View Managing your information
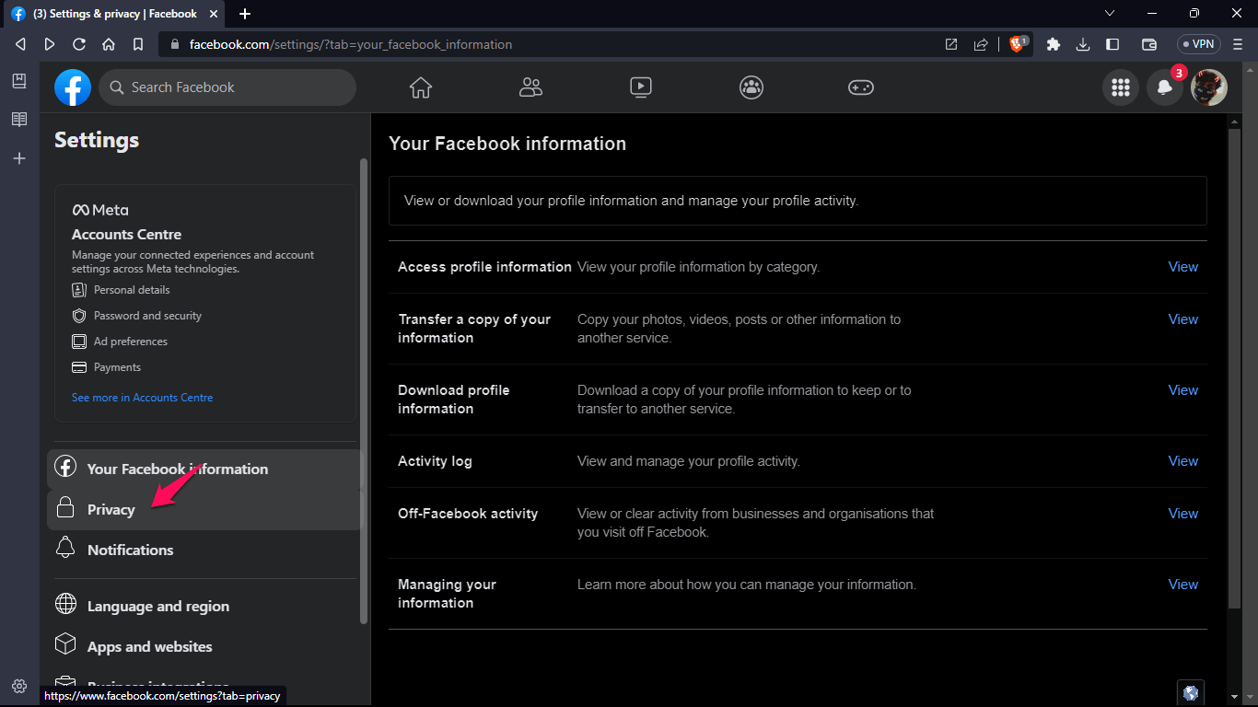Screen dimensions: 1258x707 pyautogui.click(x=1183, y=585)
